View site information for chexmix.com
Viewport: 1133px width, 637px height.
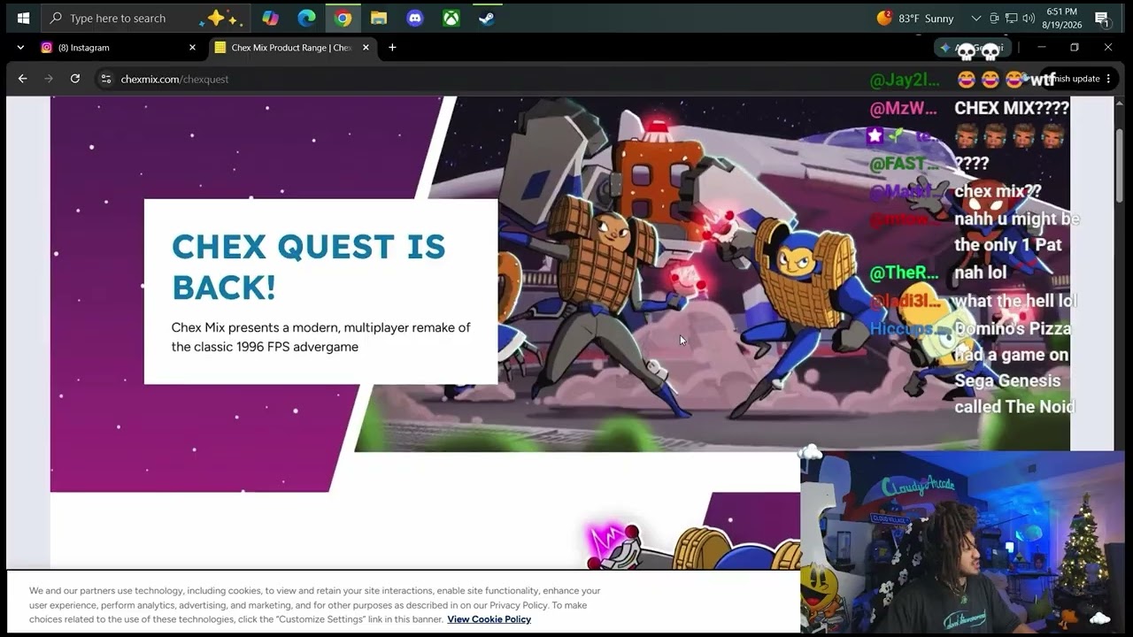[x=106, y=79]
